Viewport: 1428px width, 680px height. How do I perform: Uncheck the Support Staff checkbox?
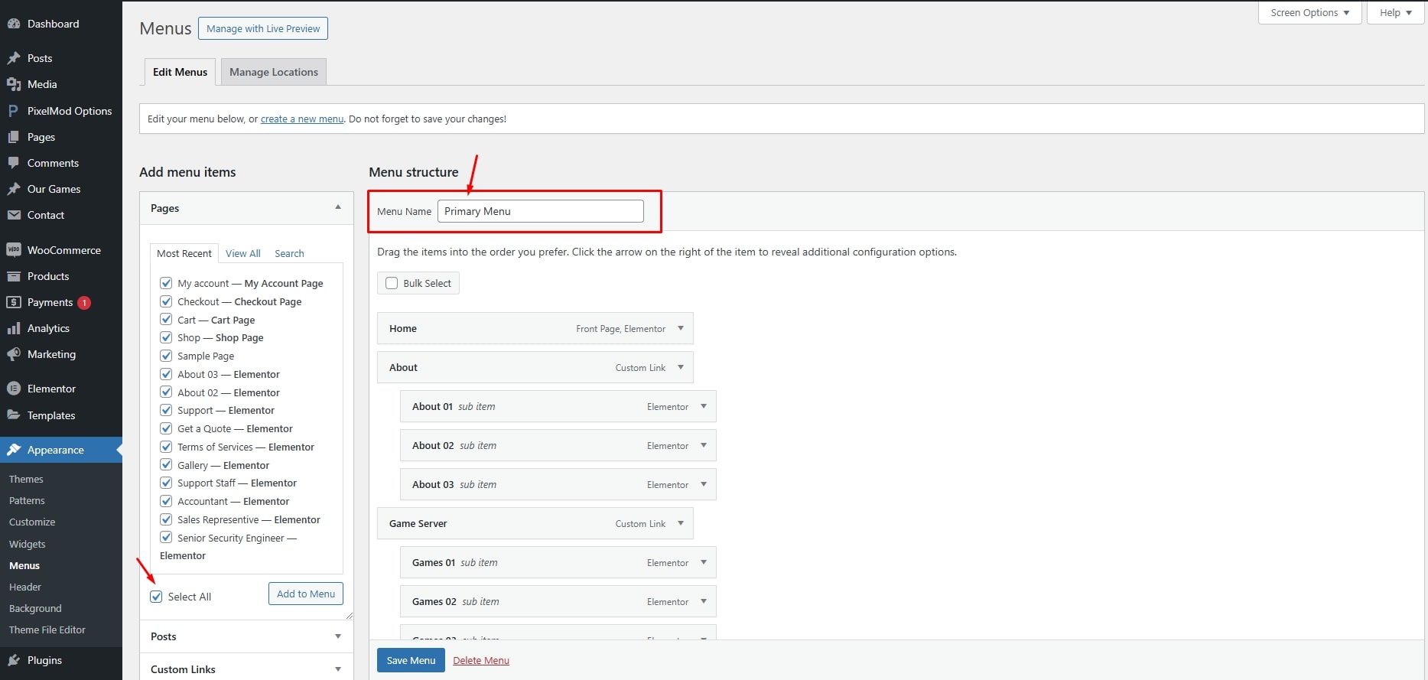pos(166,483)
